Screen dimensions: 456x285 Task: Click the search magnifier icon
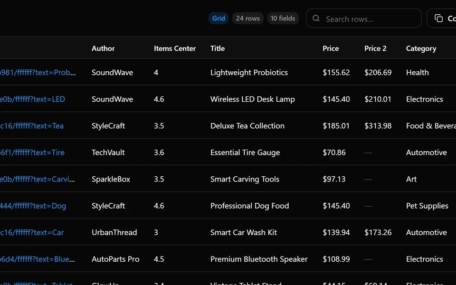coord(316,19)
